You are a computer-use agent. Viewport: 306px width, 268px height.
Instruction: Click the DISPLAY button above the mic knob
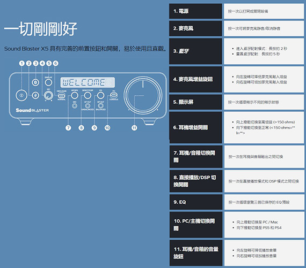(x=48, y=82)
